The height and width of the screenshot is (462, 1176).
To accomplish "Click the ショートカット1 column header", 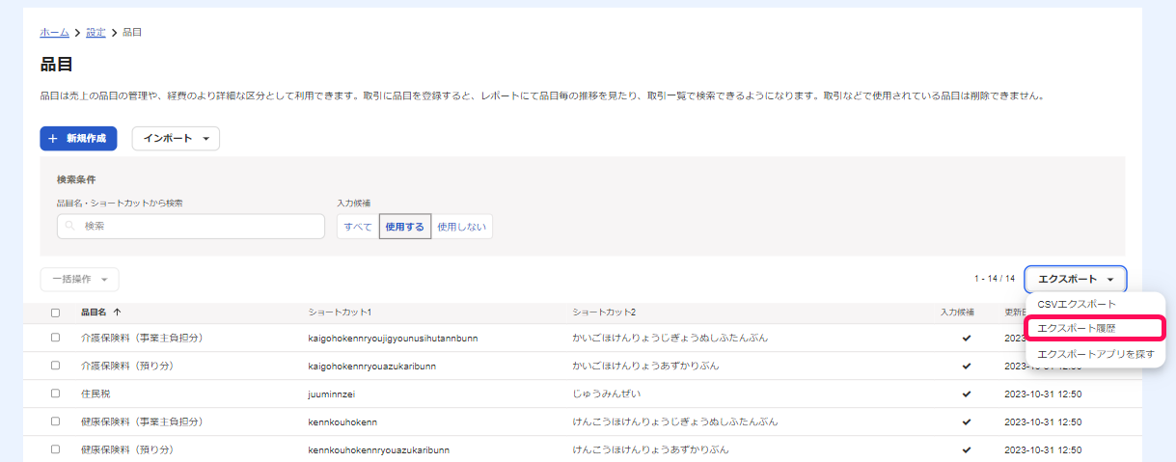I will 340,313.
